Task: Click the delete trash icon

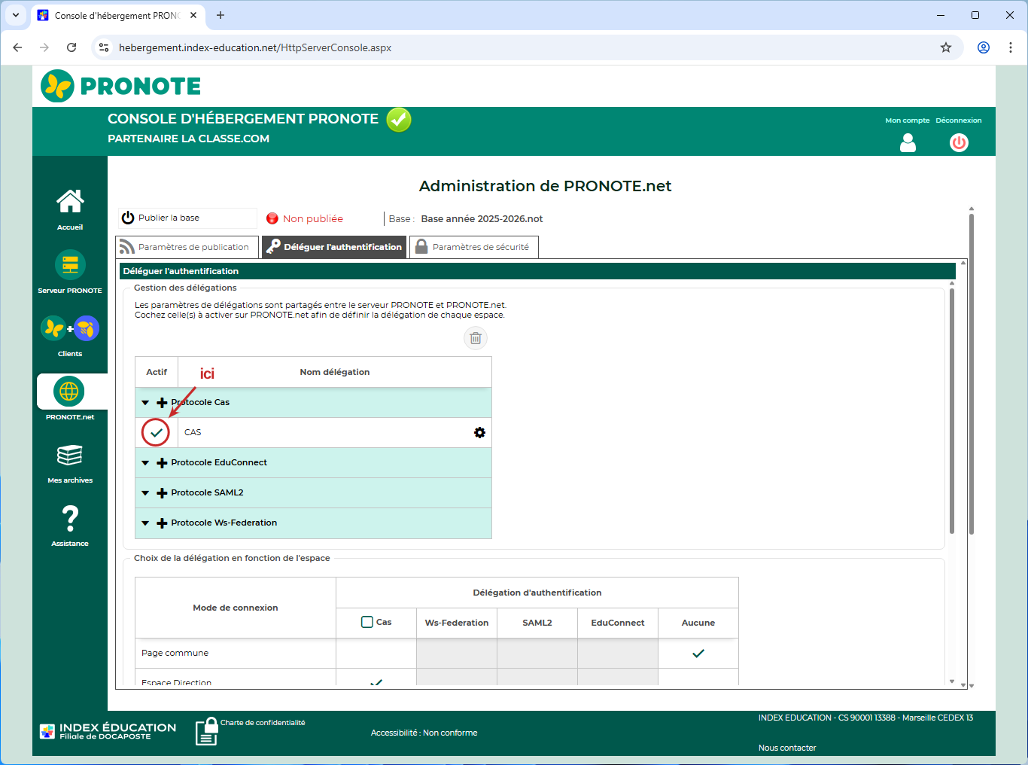Action: tap(476, 338)
